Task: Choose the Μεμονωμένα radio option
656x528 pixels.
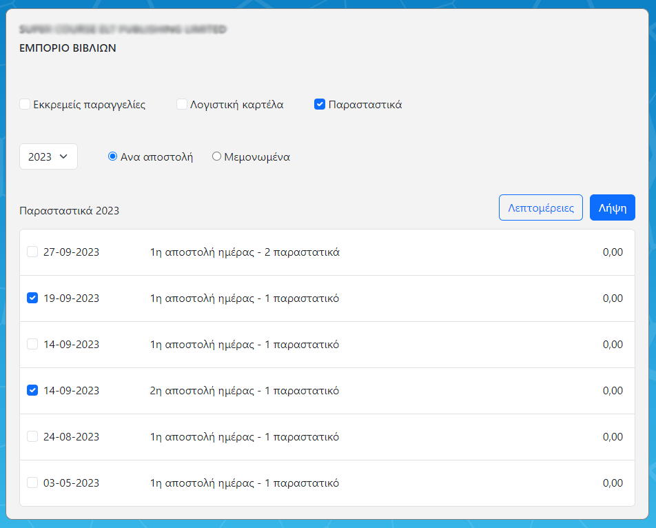Action: coord(216,156)
